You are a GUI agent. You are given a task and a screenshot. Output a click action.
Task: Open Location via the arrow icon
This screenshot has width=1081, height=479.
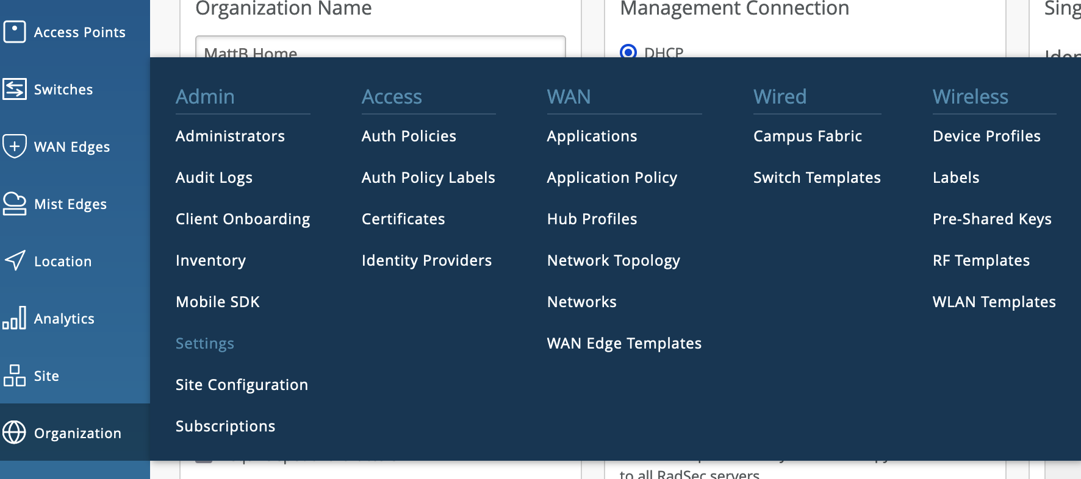pos(15,261)
